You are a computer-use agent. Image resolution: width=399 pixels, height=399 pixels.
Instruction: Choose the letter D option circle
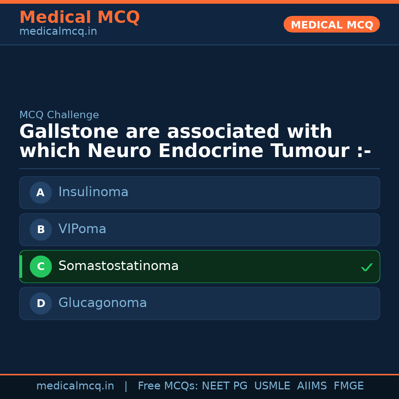pos(41,303)
